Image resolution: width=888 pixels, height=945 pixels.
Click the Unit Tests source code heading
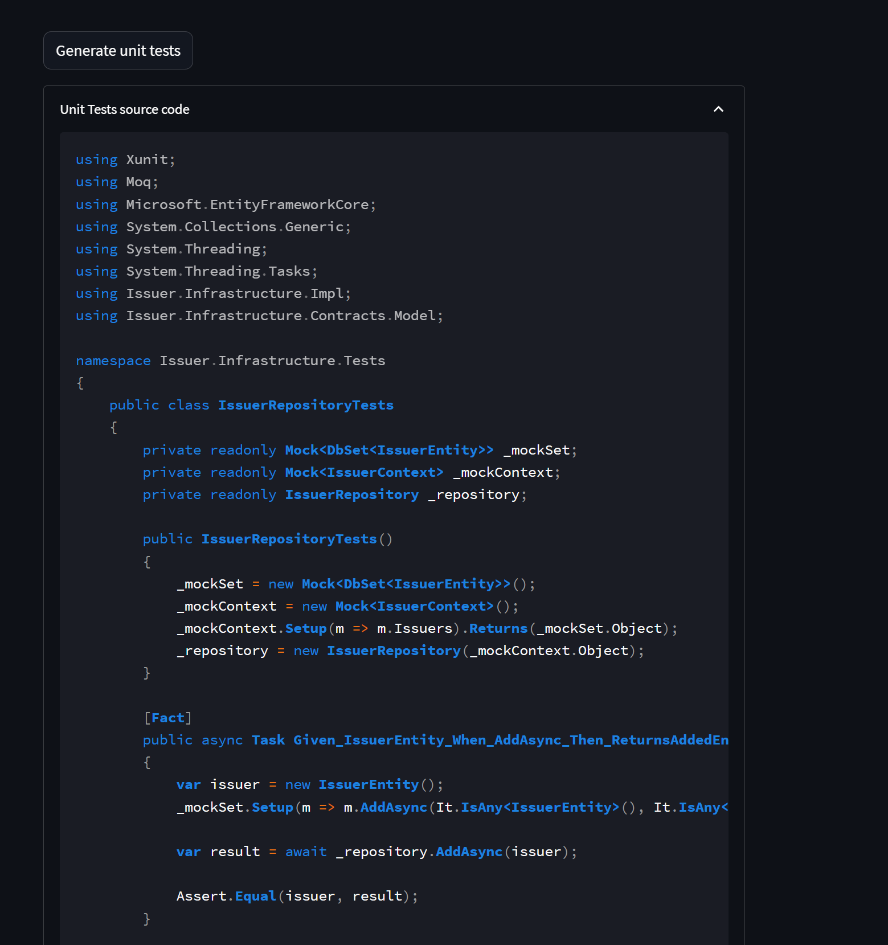tap(125, 109)
